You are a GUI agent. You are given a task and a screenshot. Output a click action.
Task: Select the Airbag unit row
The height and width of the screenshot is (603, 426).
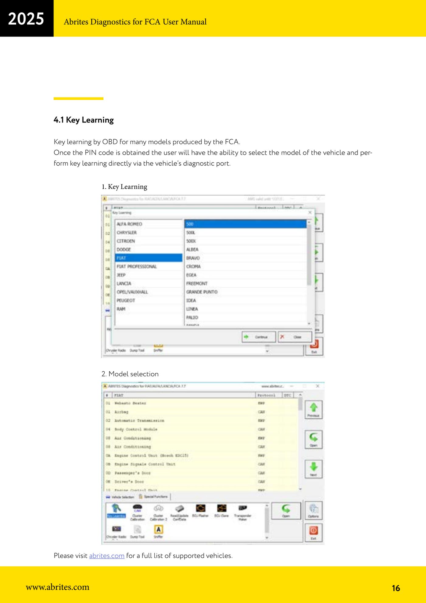pyautogui.click(x=201, y=412)
